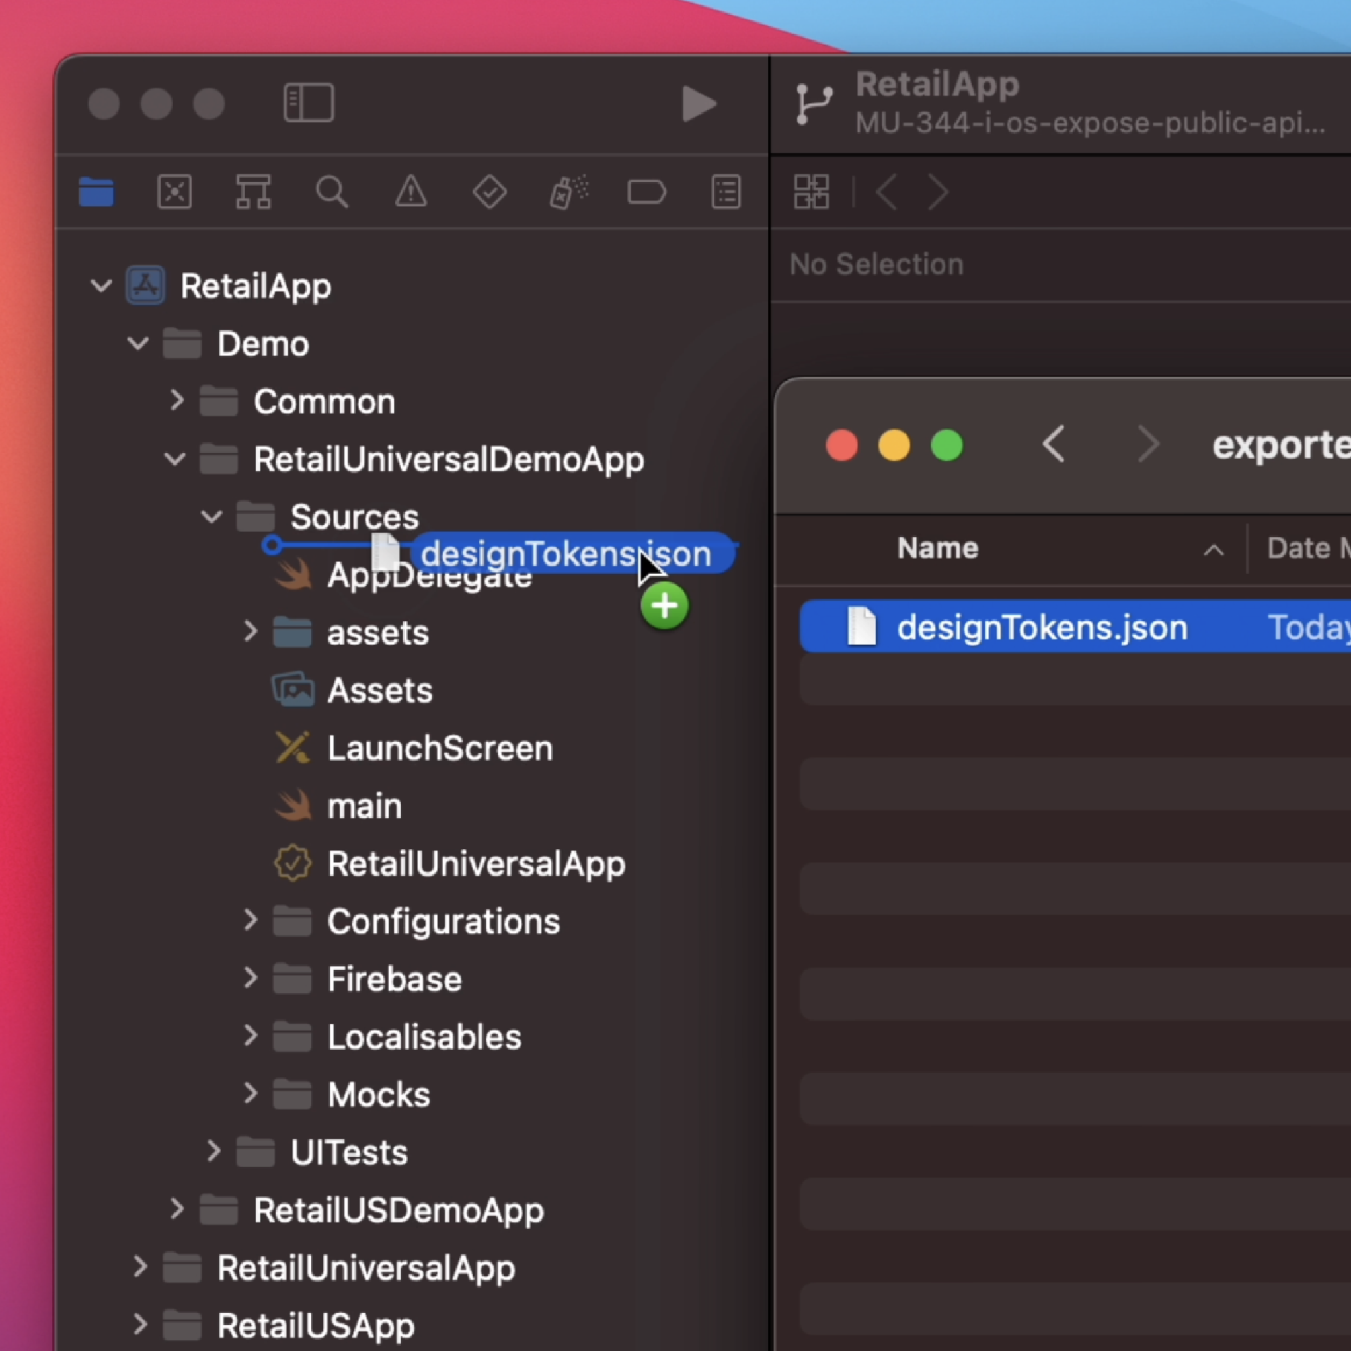The image size is (1351, 1351).
Task: Collapse the RetailApp project tree
Action: pos(100,286)
